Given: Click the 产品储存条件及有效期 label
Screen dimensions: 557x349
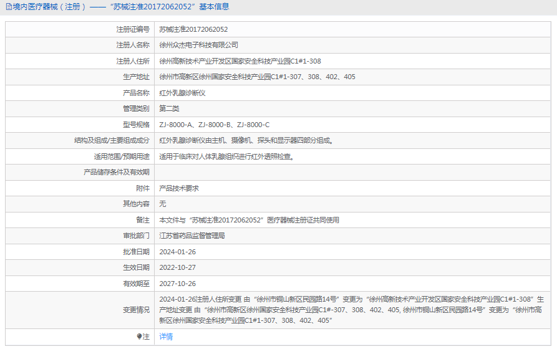Looking at the screenshot, I should pos(117,172).
